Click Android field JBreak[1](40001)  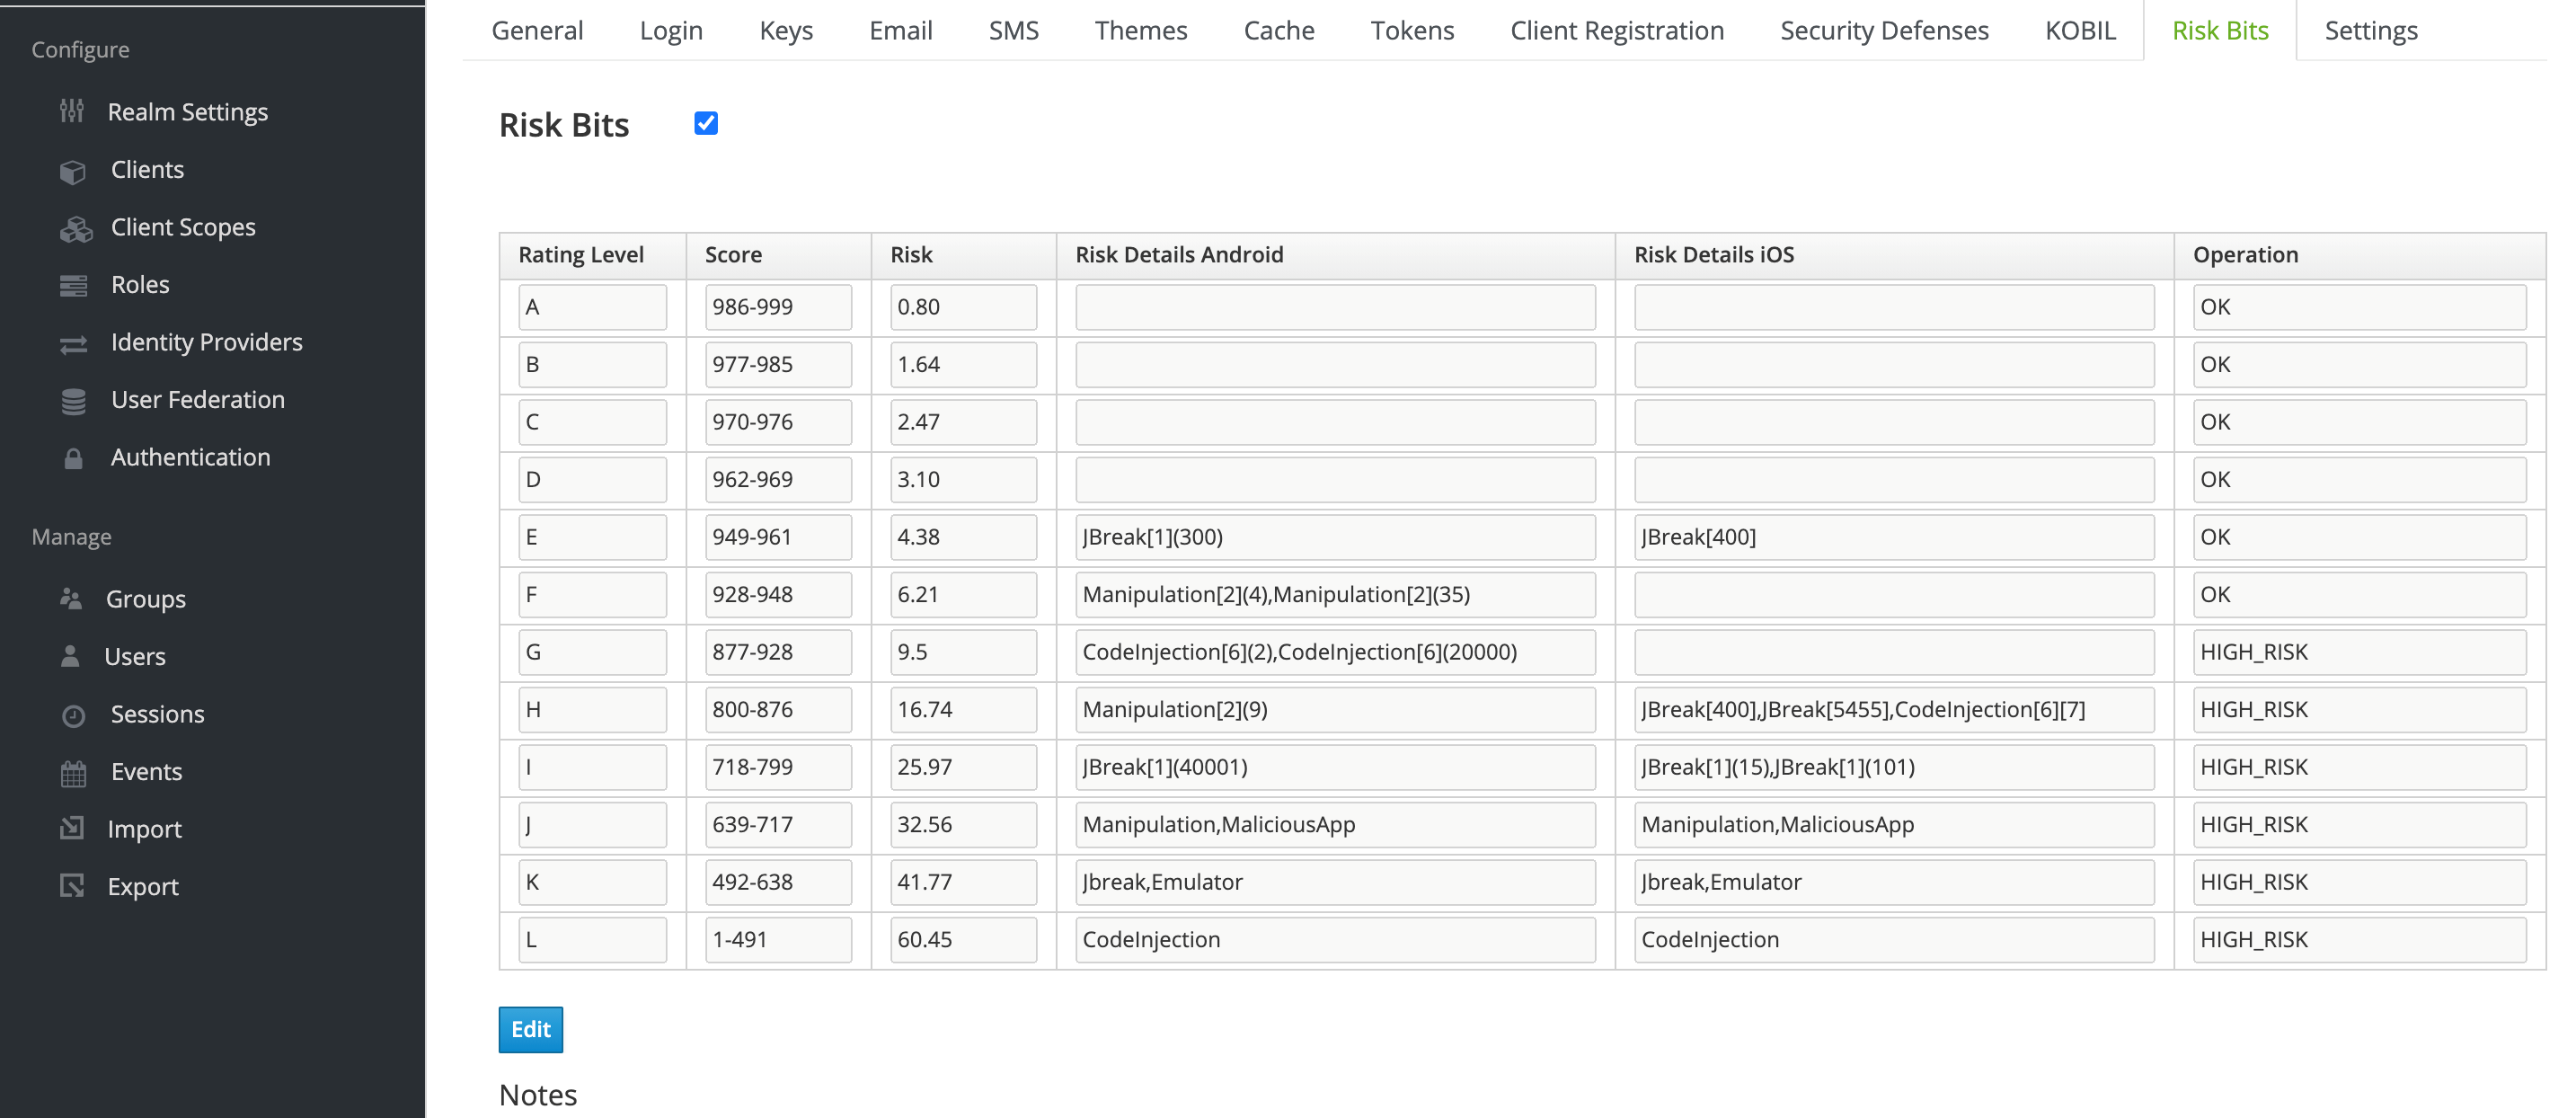tap(1335, 767)
